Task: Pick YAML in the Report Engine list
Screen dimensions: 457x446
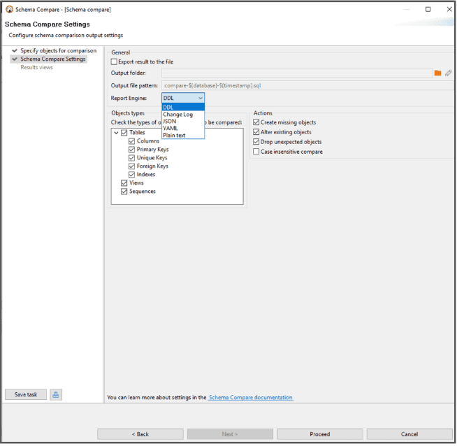Action: click(x=171, y=129)
